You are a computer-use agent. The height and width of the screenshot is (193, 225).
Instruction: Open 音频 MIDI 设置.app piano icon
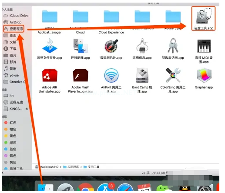[x=204, y=46]
